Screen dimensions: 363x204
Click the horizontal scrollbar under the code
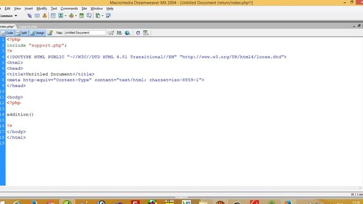pyautogui.click(x=181, y=188)
